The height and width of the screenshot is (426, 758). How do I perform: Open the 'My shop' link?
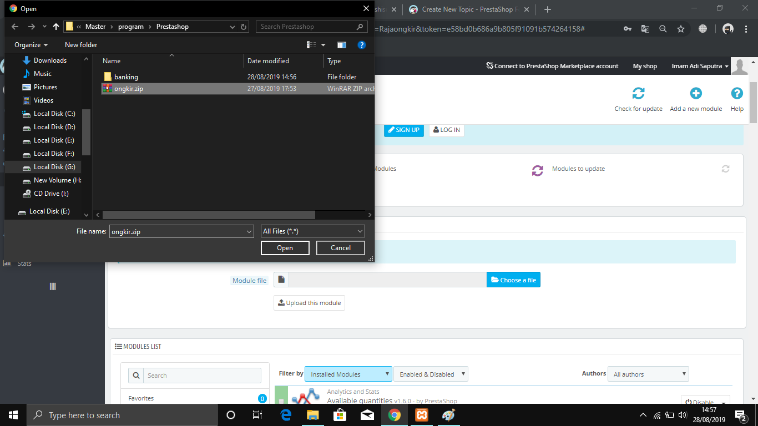[645, 66]
